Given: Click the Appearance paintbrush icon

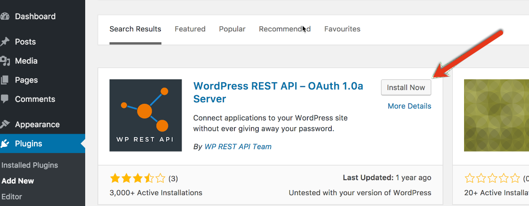Looking at the screenshot, I should tap(4, 124).
